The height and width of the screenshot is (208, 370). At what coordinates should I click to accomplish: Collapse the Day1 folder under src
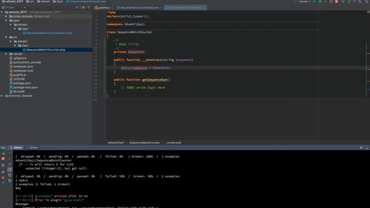(15, 46)
